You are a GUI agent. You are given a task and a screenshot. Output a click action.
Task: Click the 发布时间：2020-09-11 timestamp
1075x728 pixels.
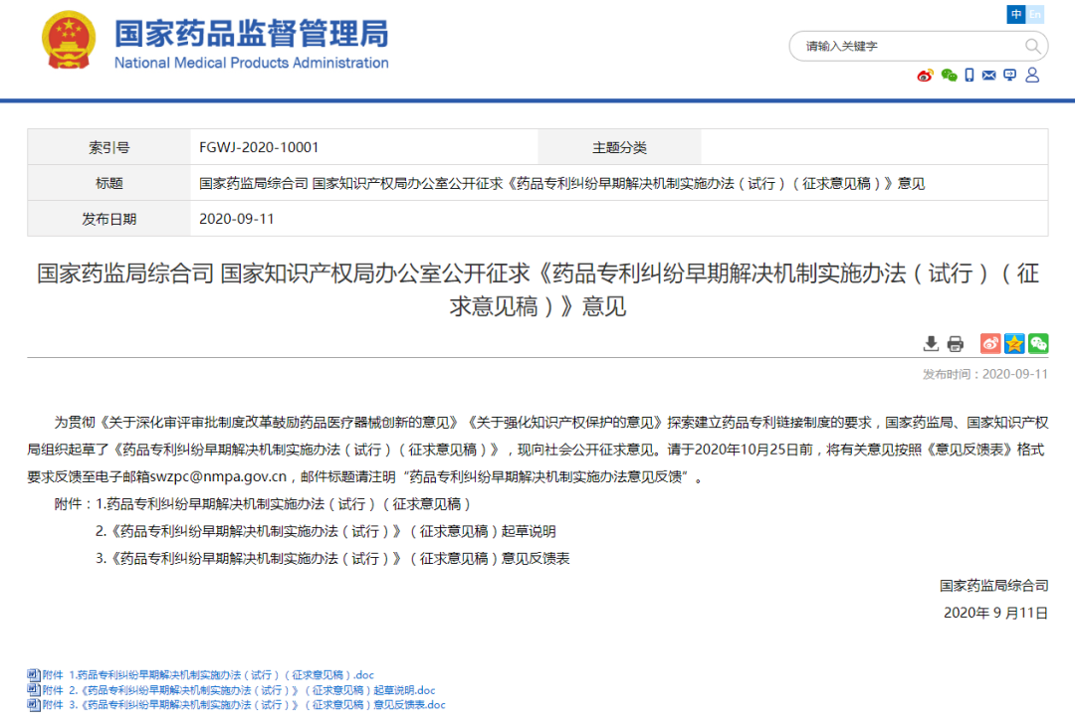point(985,374)
